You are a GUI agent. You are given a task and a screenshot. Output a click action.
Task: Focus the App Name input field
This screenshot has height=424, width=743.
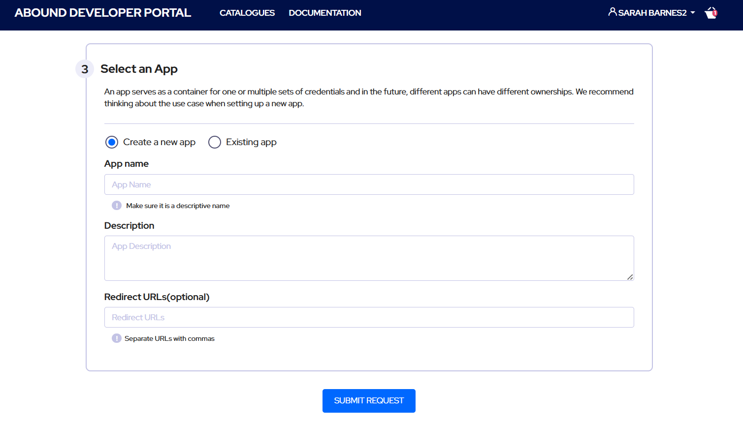click(x=369, y=184)
